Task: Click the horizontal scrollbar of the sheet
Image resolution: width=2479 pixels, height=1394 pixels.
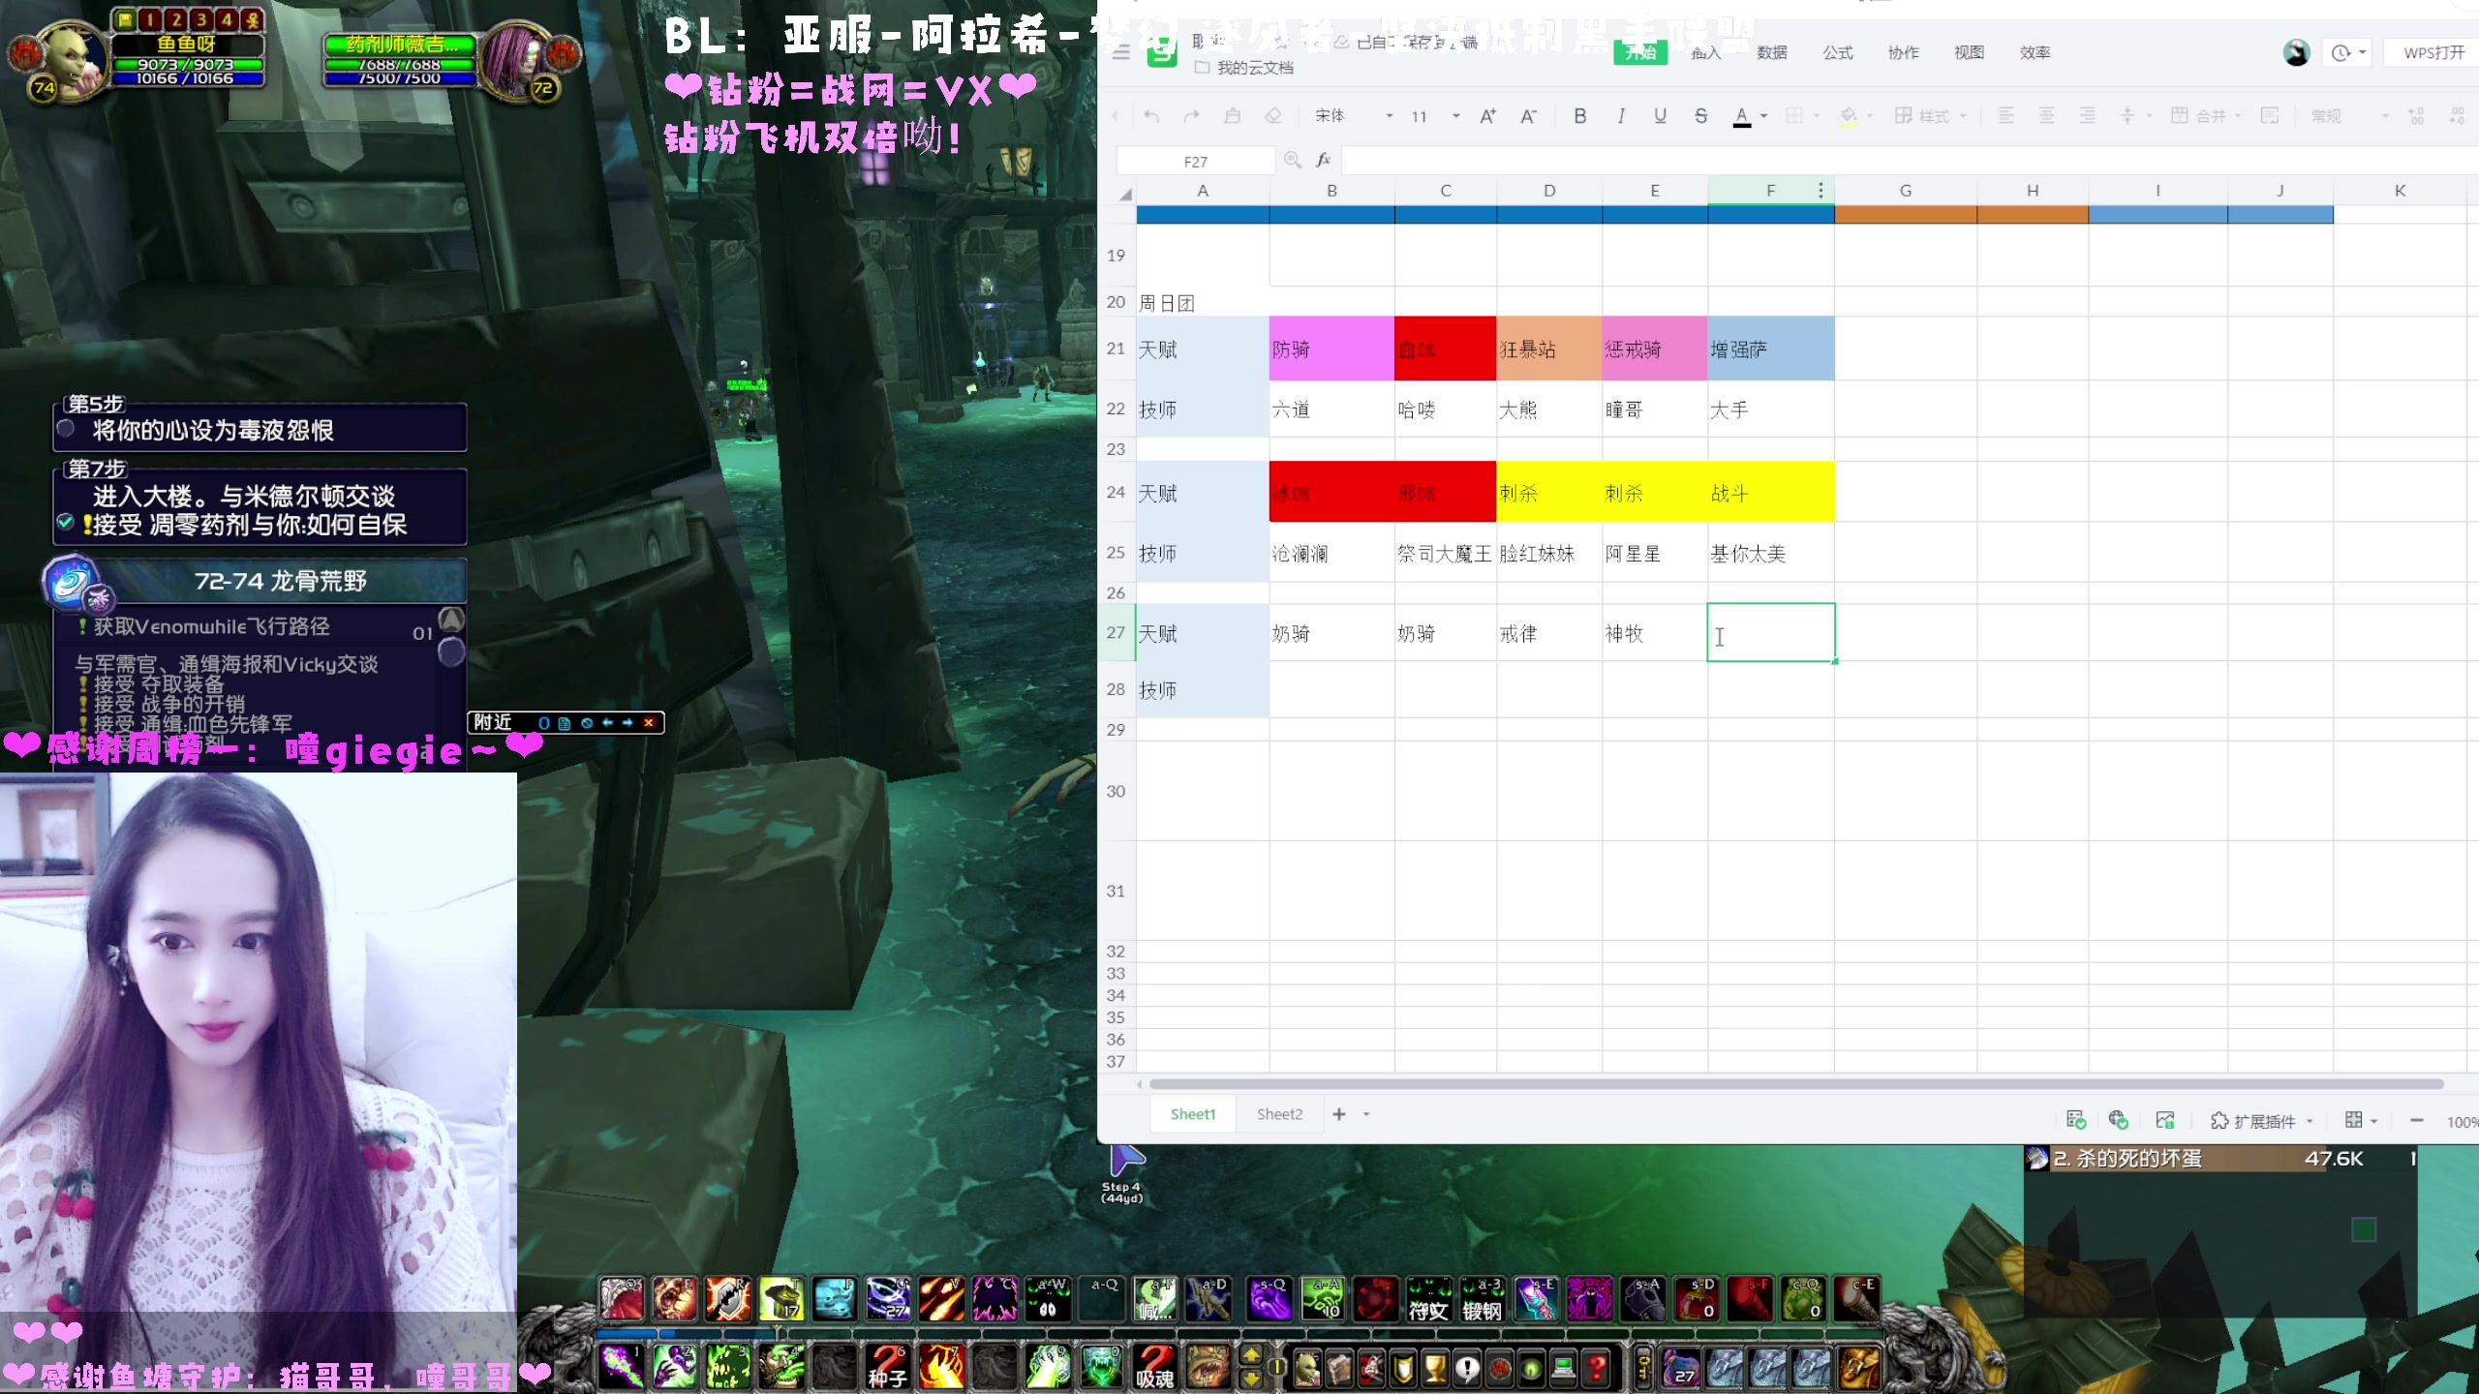Action: (x=1796, y=1084)
